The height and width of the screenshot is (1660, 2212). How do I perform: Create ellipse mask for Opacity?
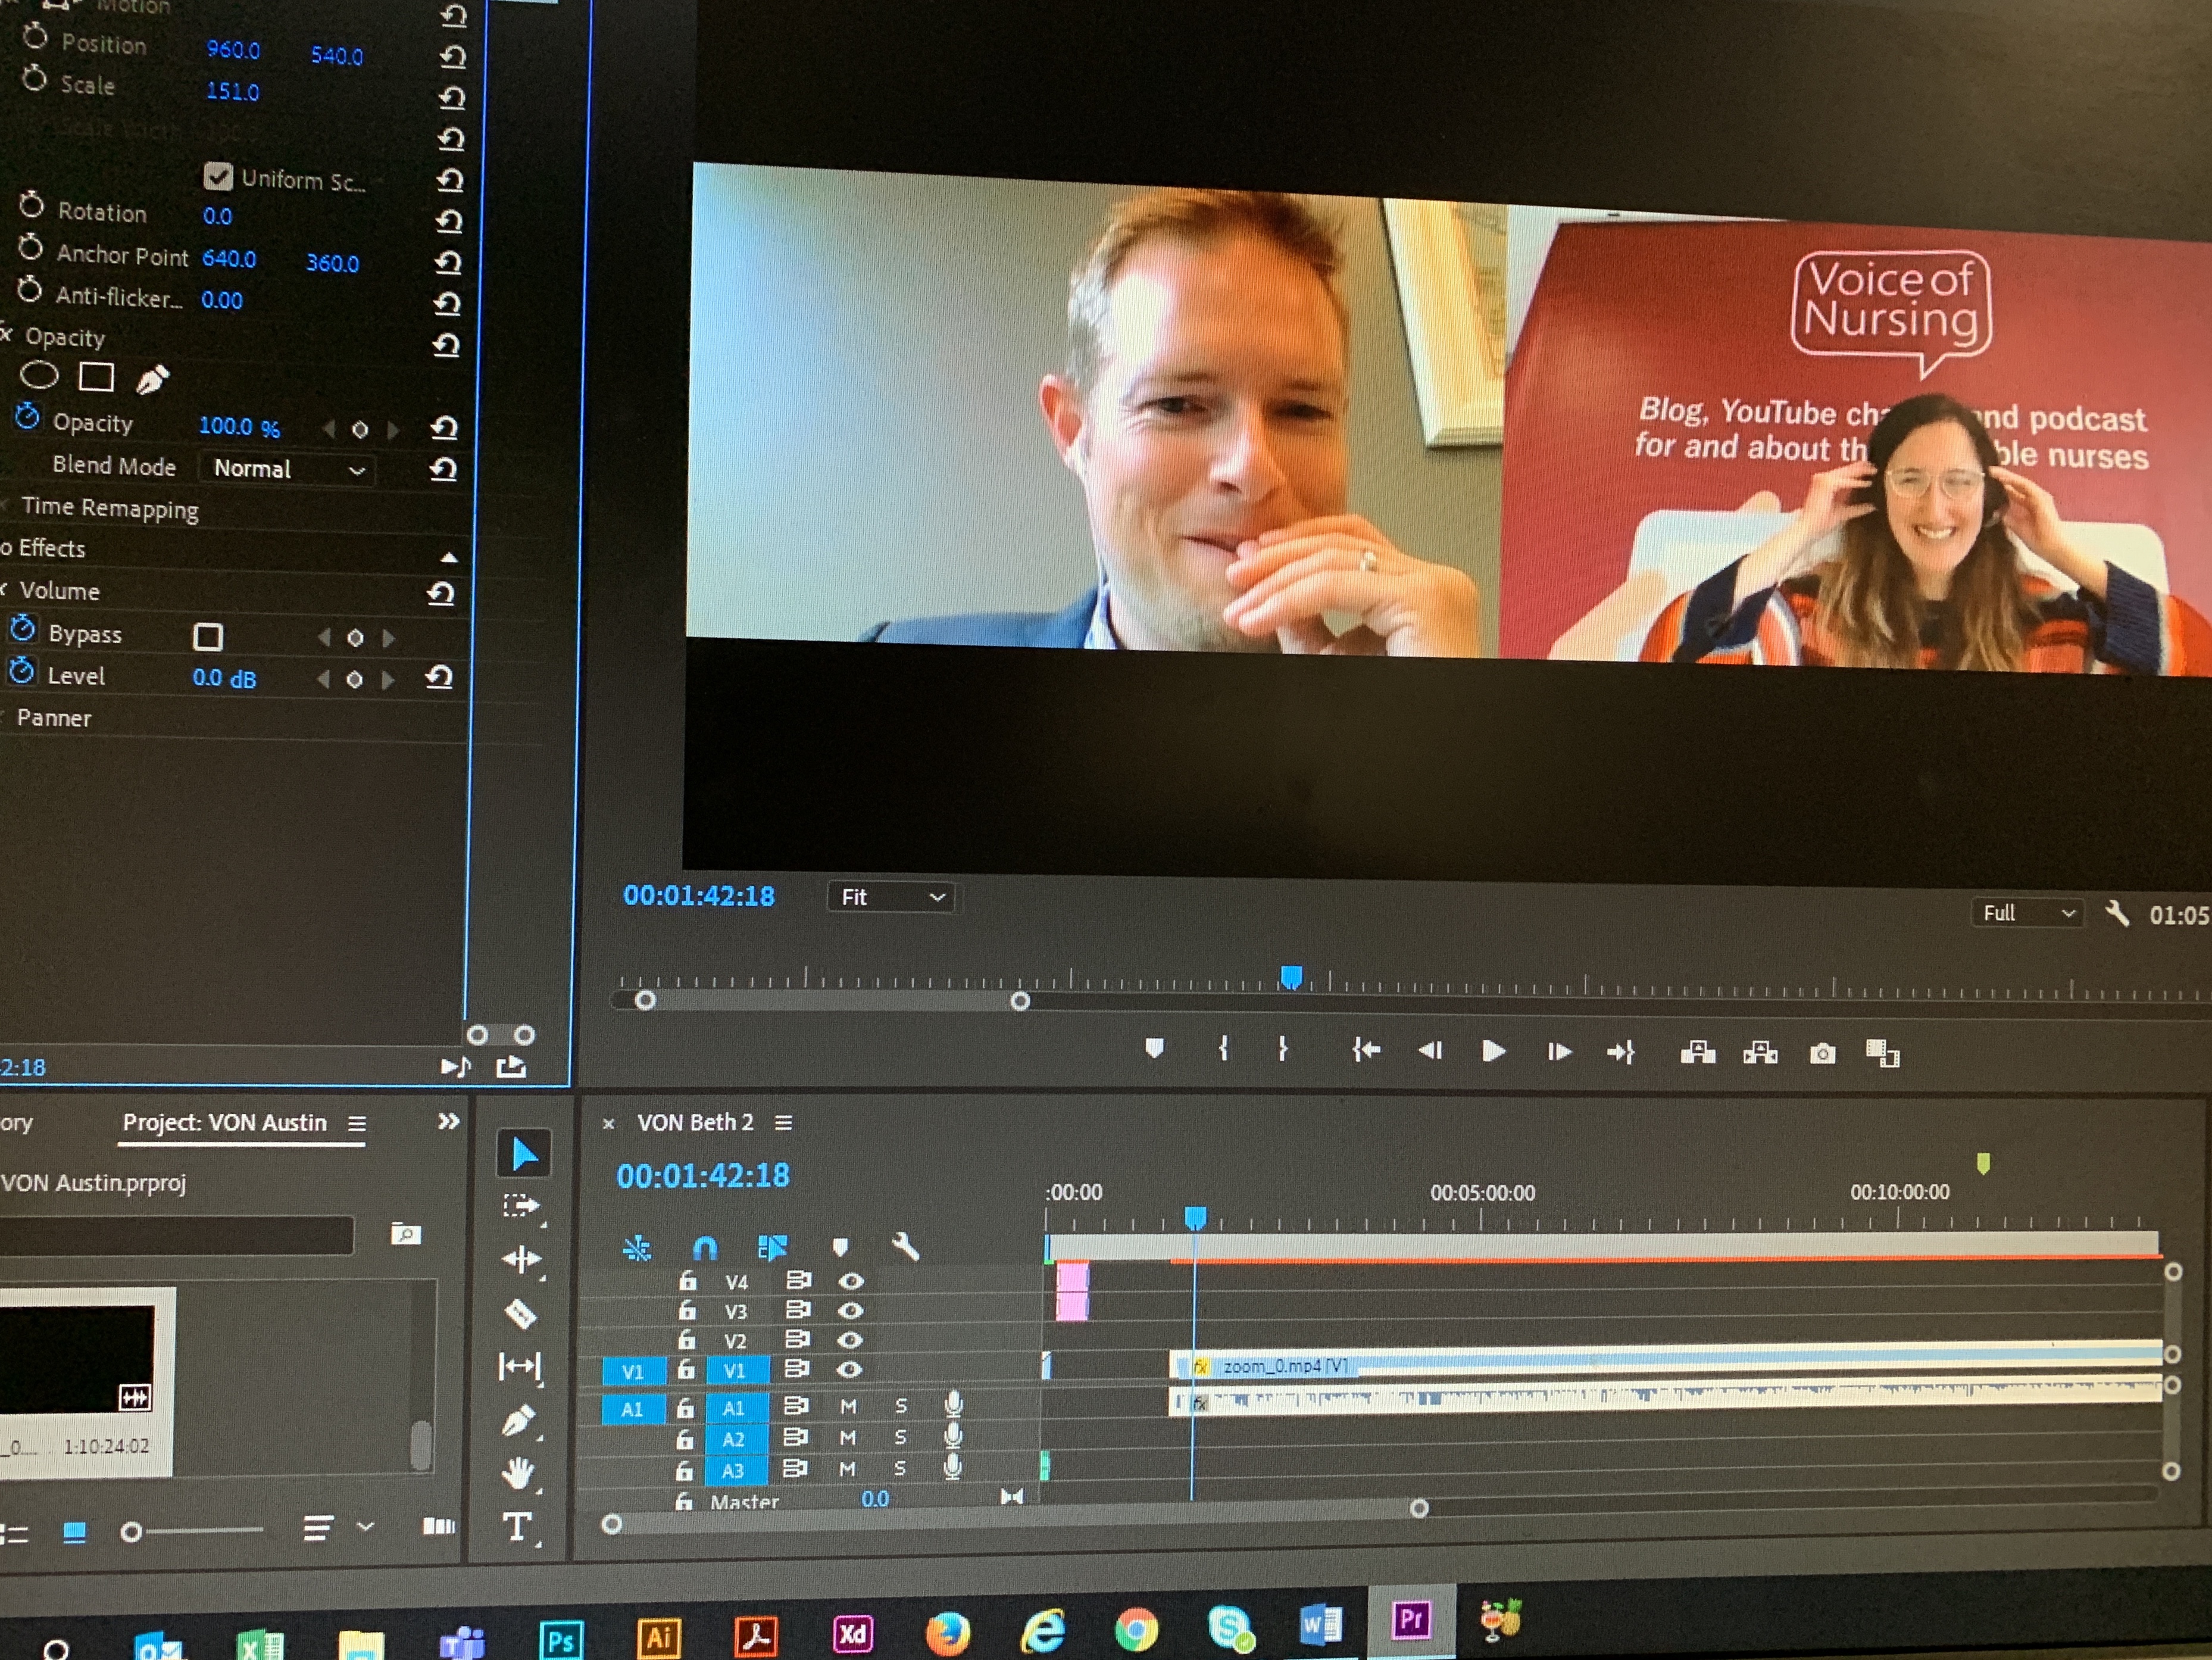click(x=39, y=376)
